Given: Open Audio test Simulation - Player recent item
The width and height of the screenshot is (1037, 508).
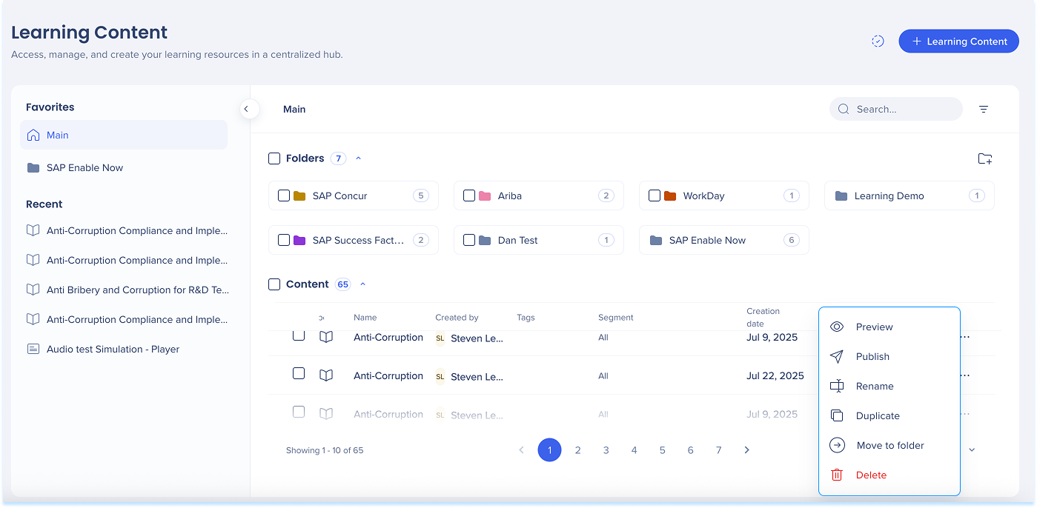Looking at the screenshot, I should click(x=113, y=350).
